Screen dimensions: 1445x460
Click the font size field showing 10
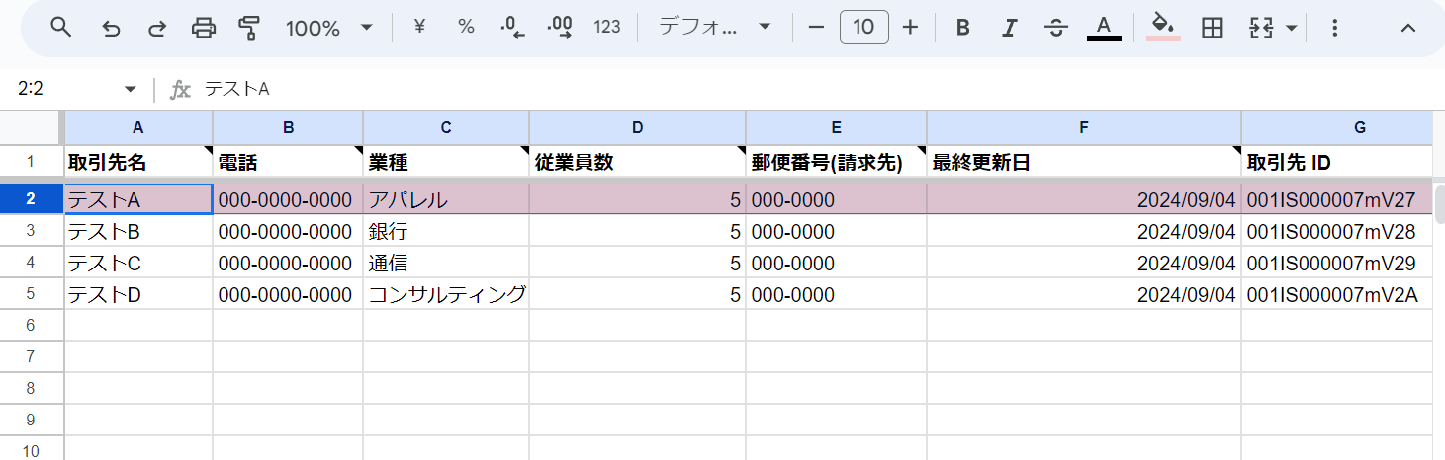864,27
